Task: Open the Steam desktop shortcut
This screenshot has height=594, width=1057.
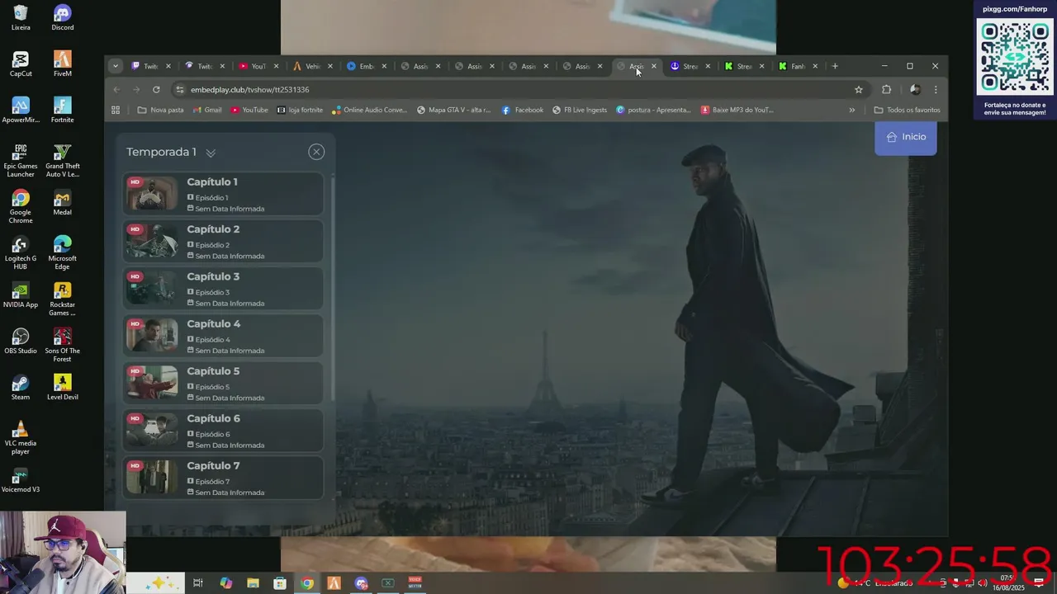Action: [21, 387]
